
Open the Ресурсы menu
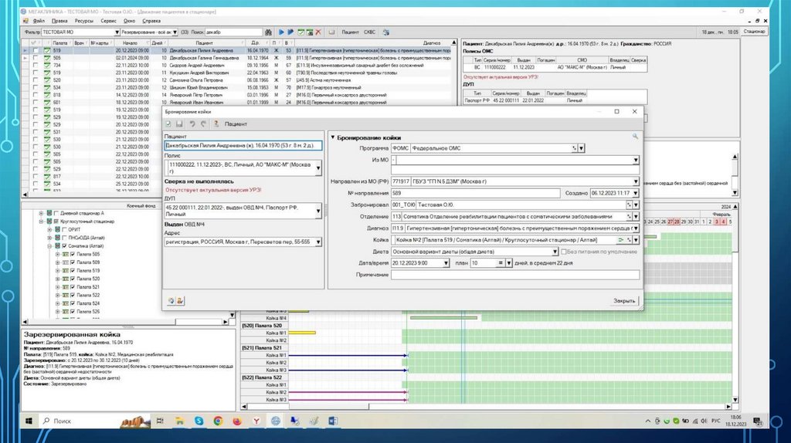[85, 21]
